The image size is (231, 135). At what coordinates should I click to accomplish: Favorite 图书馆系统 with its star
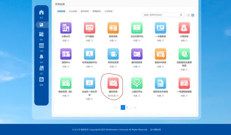[139, 66]
